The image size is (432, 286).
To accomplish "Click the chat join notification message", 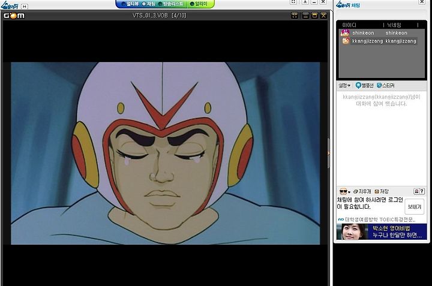I will [x=382, y=100].
